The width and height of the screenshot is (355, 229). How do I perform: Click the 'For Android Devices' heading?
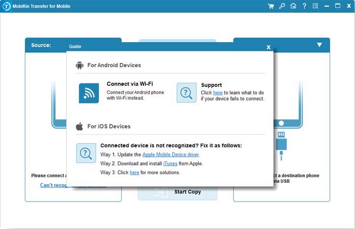tap(114, 66)
